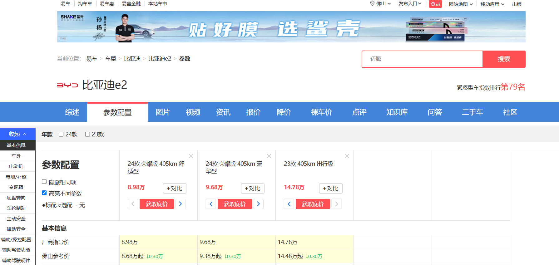
Task: Open the 移动应用 dropdown
Action: tap(492, 4)
